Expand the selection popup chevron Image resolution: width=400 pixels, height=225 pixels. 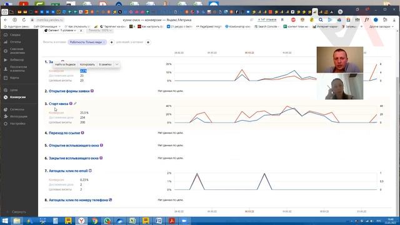tap(117, 64)
